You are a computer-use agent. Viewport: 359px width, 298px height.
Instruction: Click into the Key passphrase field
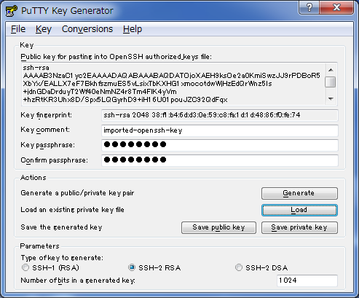[220, 145]
